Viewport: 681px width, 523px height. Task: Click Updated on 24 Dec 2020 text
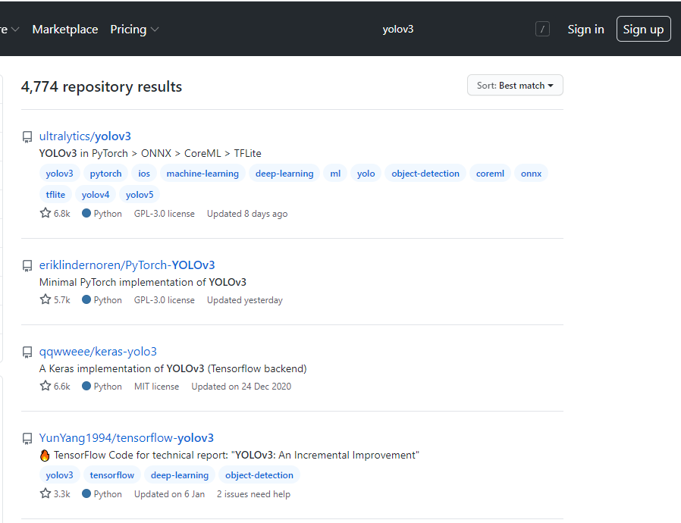coord(241,387)
